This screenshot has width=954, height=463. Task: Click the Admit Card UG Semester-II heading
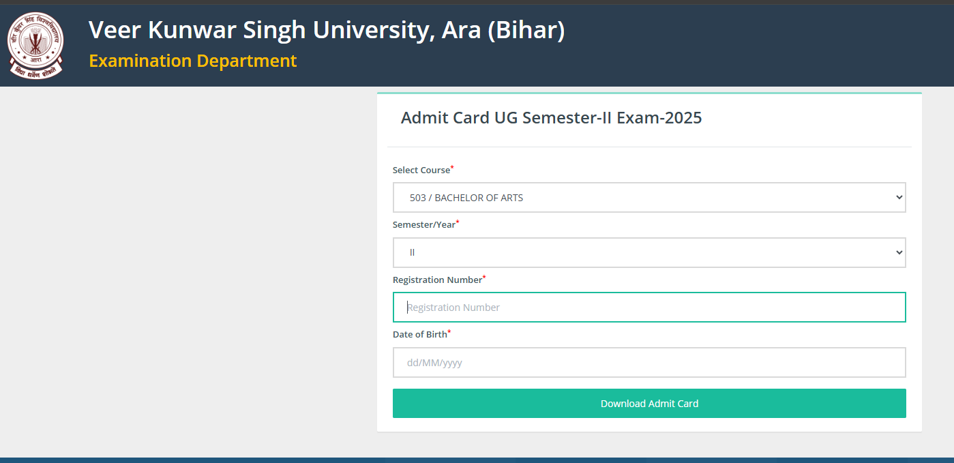pos(551,118)
